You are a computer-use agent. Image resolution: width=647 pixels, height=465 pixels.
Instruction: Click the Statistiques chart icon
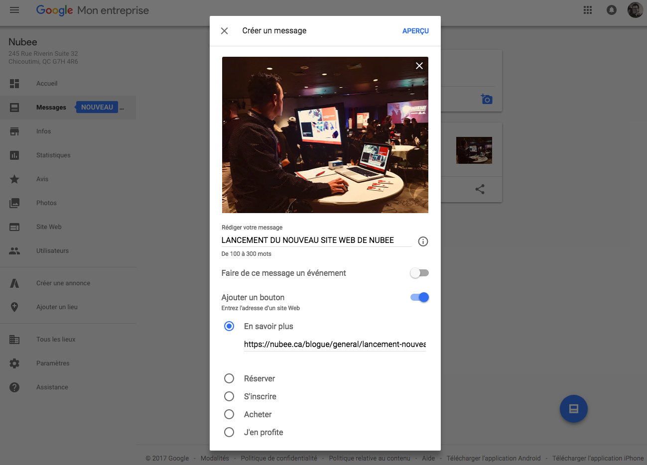(x=14, y=155)
